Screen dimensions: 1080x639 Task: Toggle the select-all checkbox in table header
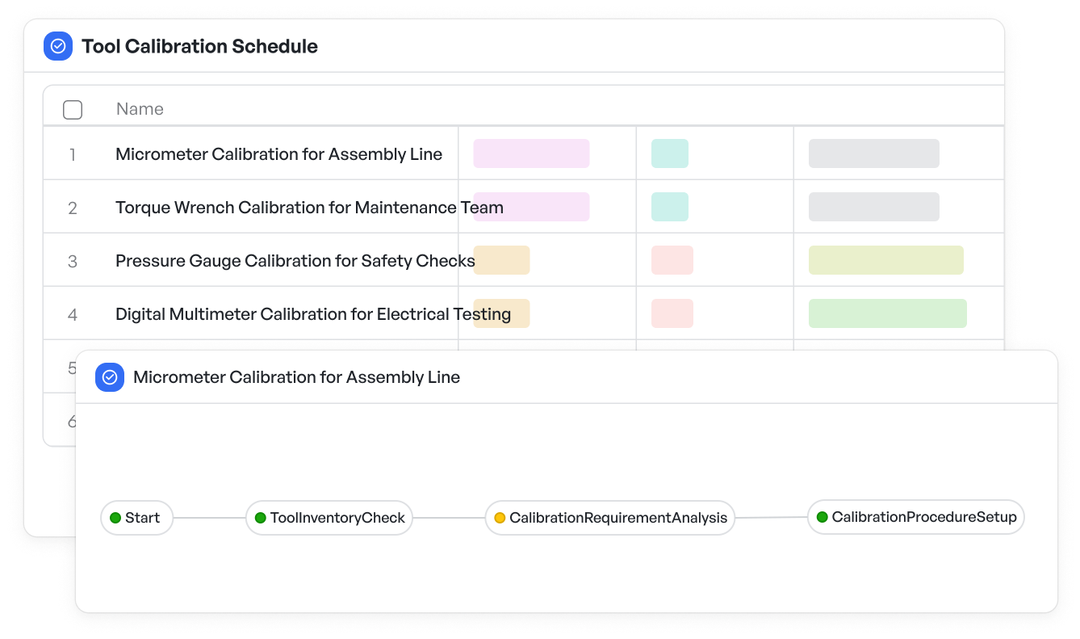click(73, 110)
